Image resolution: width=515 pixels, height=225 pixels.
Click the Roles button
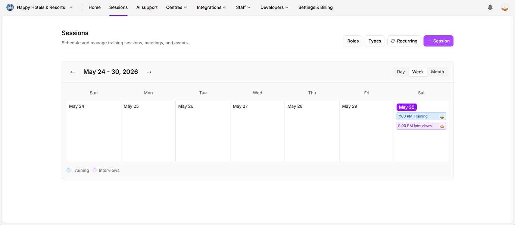click(353, 41)
